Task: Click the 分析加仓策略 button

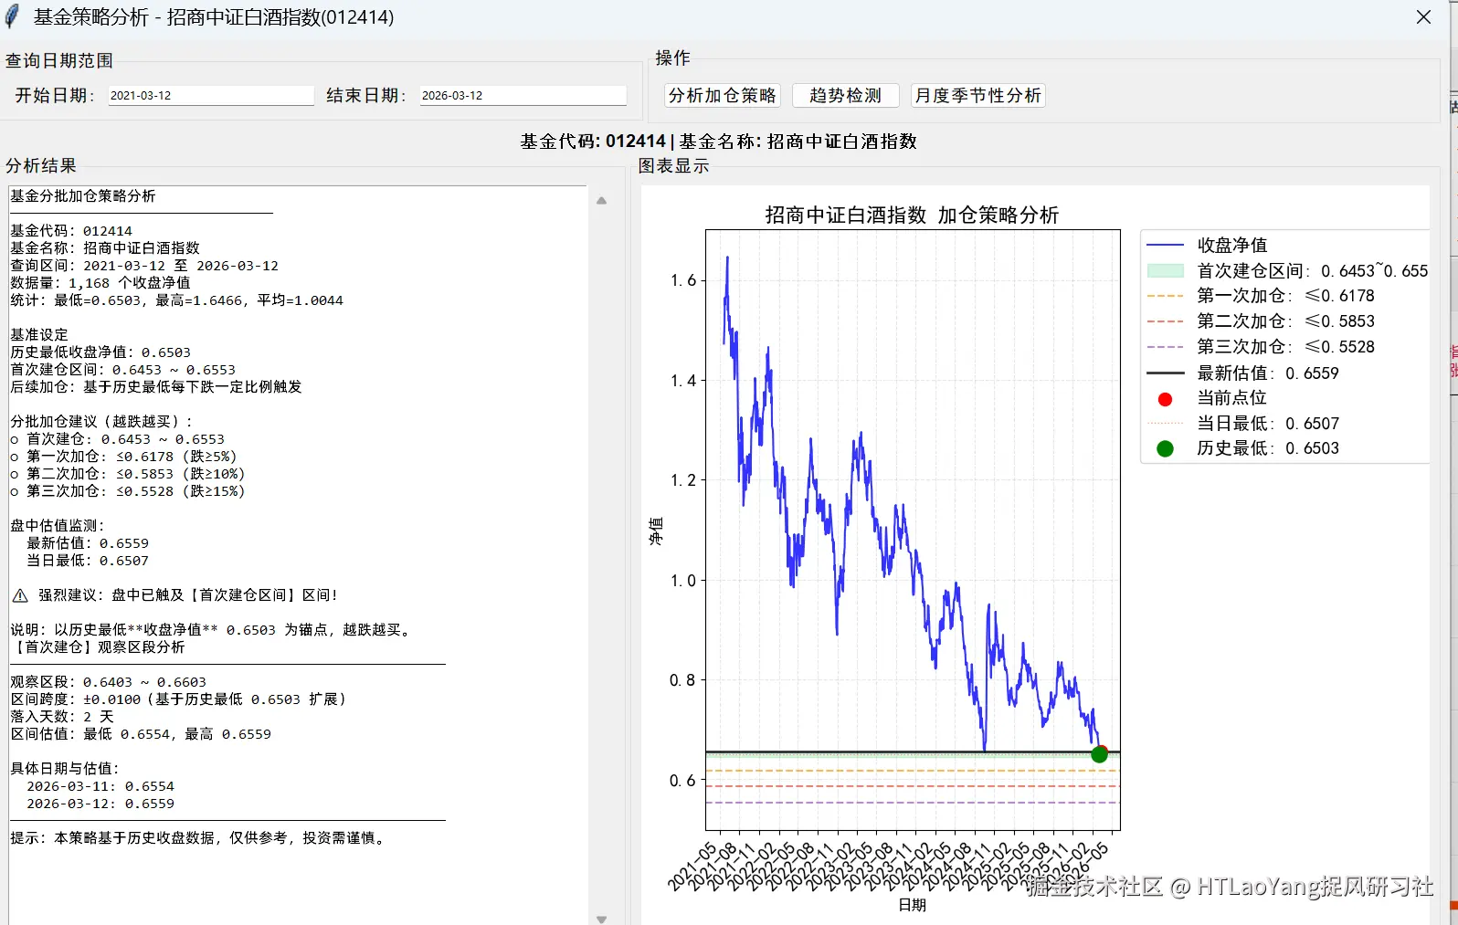Action: tap(722, 96)
